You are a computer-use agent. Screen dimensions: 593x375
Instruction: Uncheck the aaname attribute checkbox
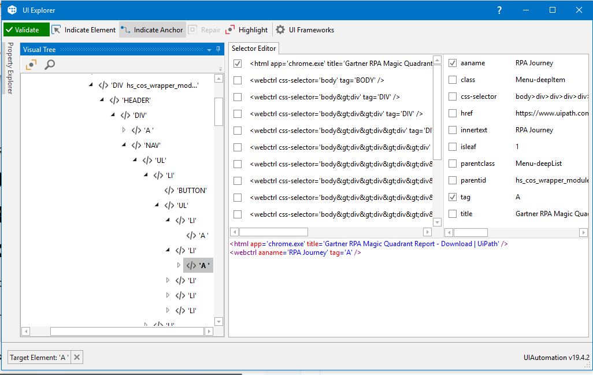453,63
